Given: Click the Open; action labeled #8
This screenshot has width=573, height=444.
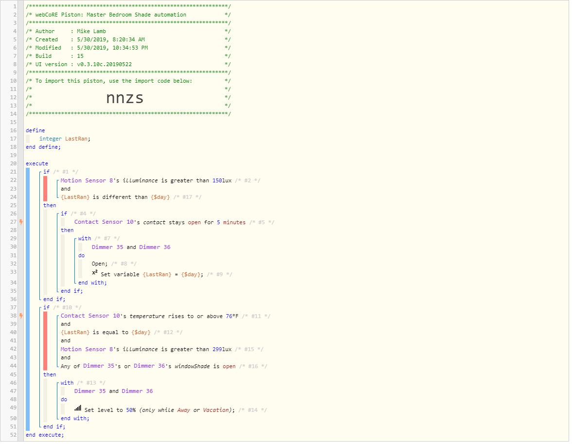Looking at the screenshot, I should click(x=100, y=264).
